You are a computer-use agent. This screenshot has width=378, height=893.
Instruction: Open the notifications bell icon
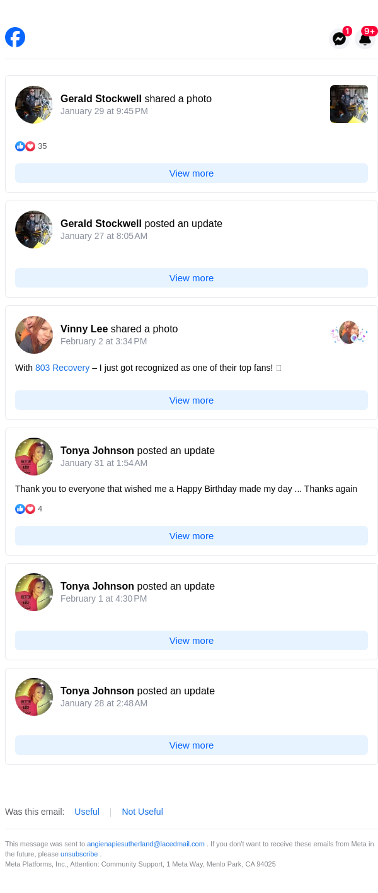pos(365,39)
